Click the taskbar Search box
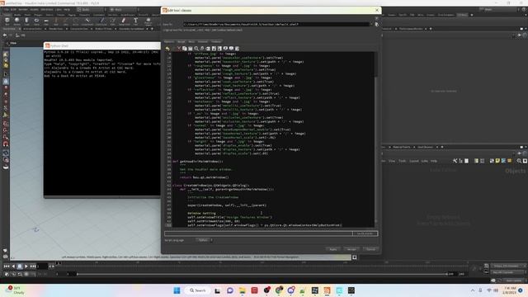Screen dimensions: 528x297 [198, 290]
